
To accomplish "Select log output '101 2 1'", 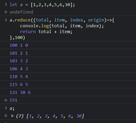I will click(19, 53).
